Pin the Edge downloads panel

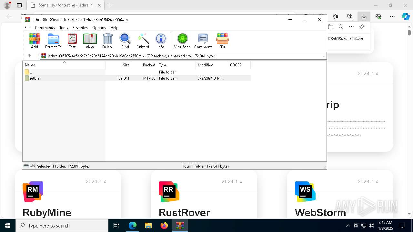pyautogui.click(x=362, y=27)
